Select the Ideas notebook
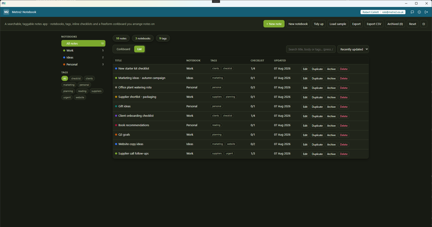 83,57
